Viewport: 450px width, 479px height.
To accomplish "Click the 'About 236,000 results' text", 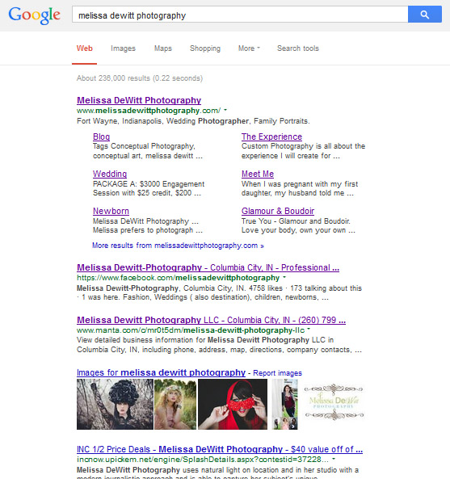I will point(139,78).
